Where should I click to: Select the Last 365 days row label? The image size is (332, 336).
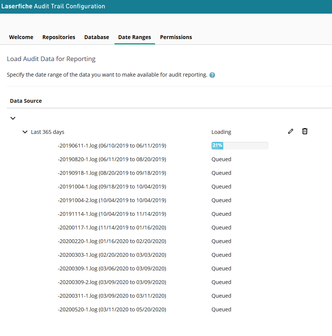[x=47, y=132]
